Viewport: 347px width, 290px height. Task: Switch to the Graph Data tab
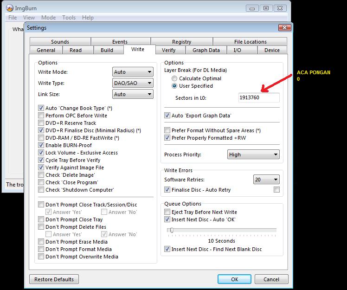click(206, 50)
